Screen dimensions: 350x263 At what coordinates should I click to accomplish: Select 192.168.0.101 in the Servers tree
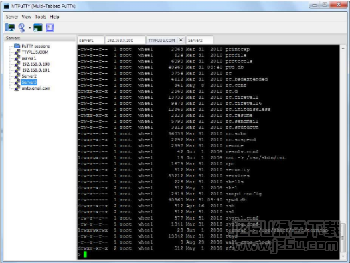point(35,70)
